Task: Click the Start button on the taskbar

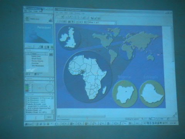Action: (x=29, y=124)
